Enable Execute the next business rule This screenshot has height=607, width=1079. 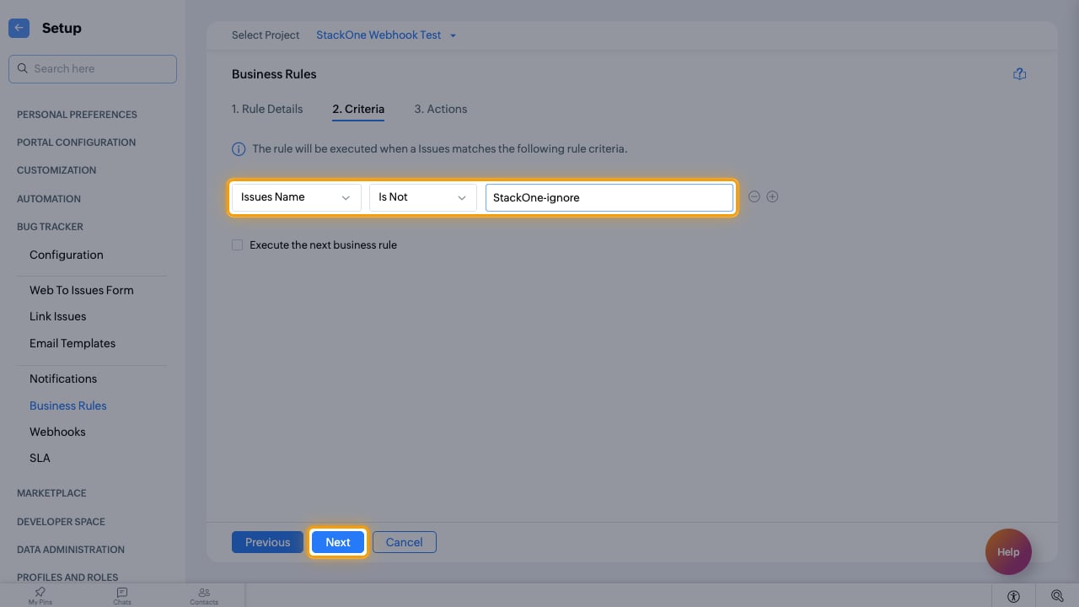238,245
